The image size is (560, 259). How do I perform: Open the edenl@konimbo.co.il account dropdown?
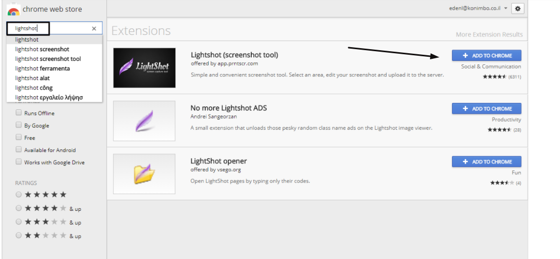pos(478,9)
